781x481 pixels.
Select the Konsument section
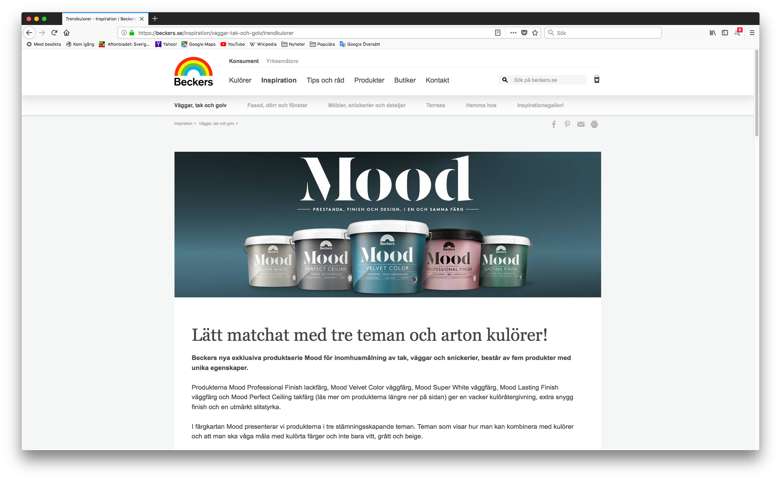pos(244,61)
